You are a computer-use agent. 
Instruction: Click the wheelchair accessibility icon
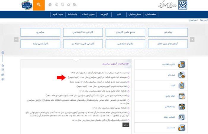[3, 65]
